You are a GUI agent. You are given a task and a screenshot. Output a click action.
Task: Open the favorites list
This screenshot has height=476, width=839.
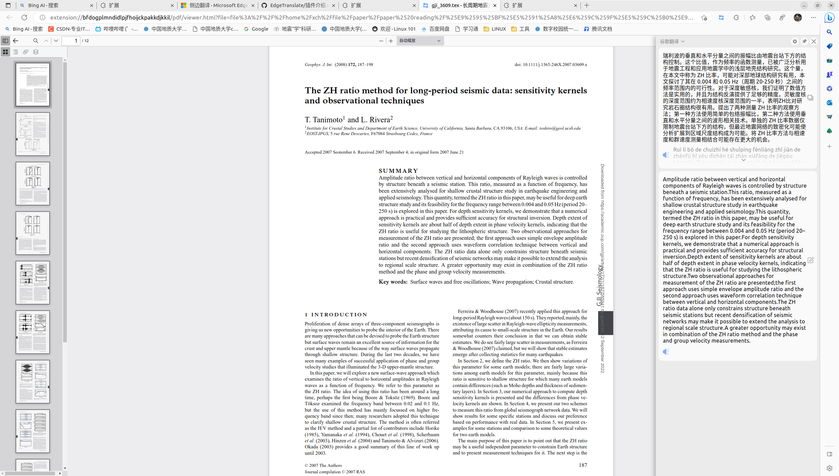point(753,18)
